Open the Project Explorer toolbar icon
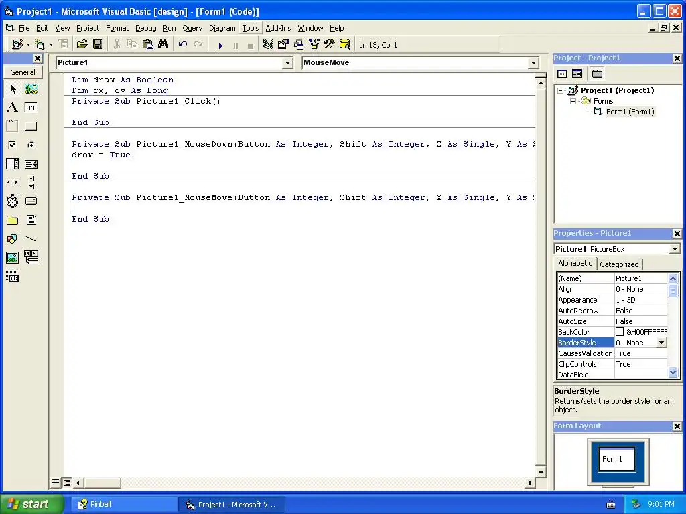Image resolution: width=686 pixels, height=514 pixels. pyautogui.click(x=268, y=45)
